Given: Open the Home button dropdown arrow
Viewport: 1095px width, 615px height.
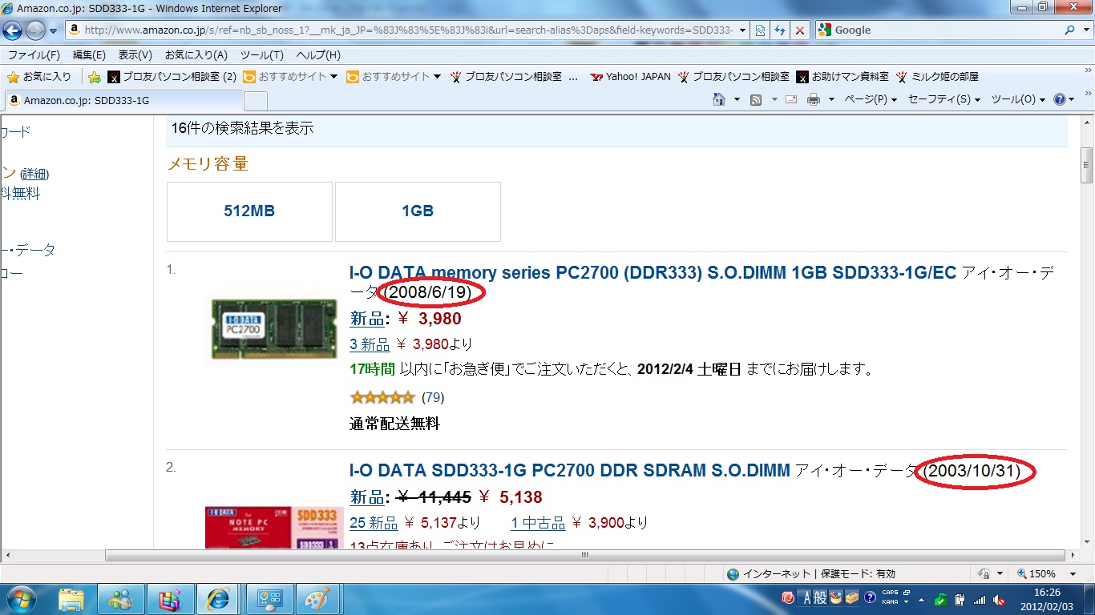Looking at the screenshot, I should pos(737,100).
